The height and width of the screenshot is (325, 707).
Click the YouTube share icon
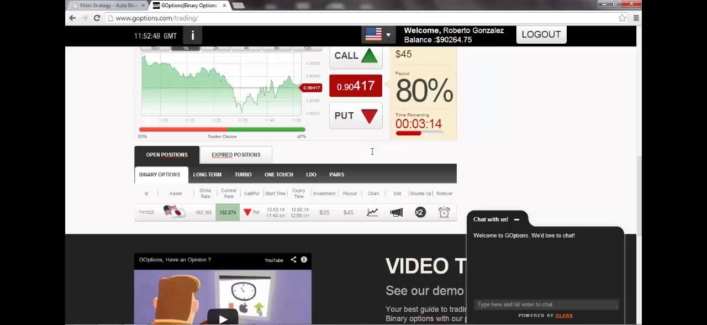click(x=293, y=260)
